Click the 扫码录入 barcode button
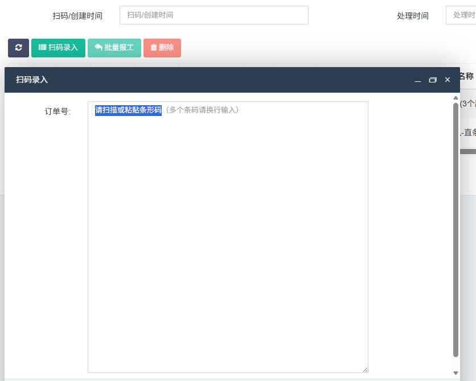Viewport: 476px width, 381px height. [58, 48]
